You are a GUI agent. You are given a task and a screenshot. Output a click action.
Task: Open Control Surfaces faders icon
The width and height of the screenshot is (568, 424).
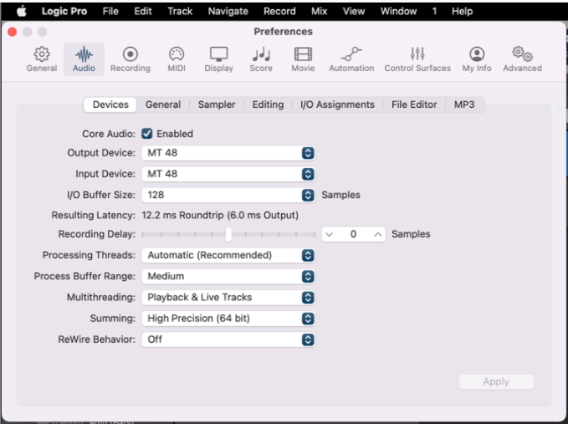(417, 54)
